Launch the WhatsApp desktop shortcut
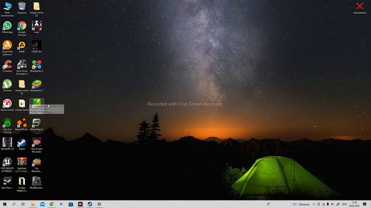371x208 pixels. pyautogui.click(x=8, y=27)
